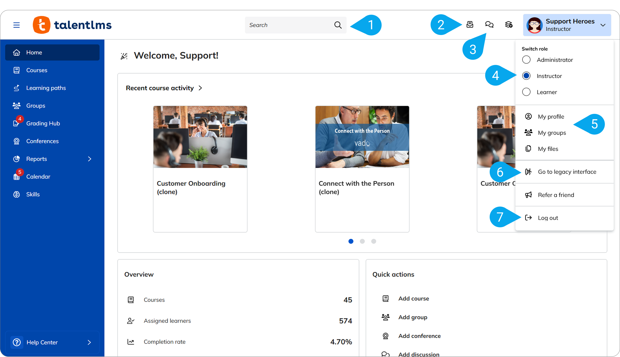Click the search magnifier icon
This screenshot has width=620, height=357.
tap(338, 25)
